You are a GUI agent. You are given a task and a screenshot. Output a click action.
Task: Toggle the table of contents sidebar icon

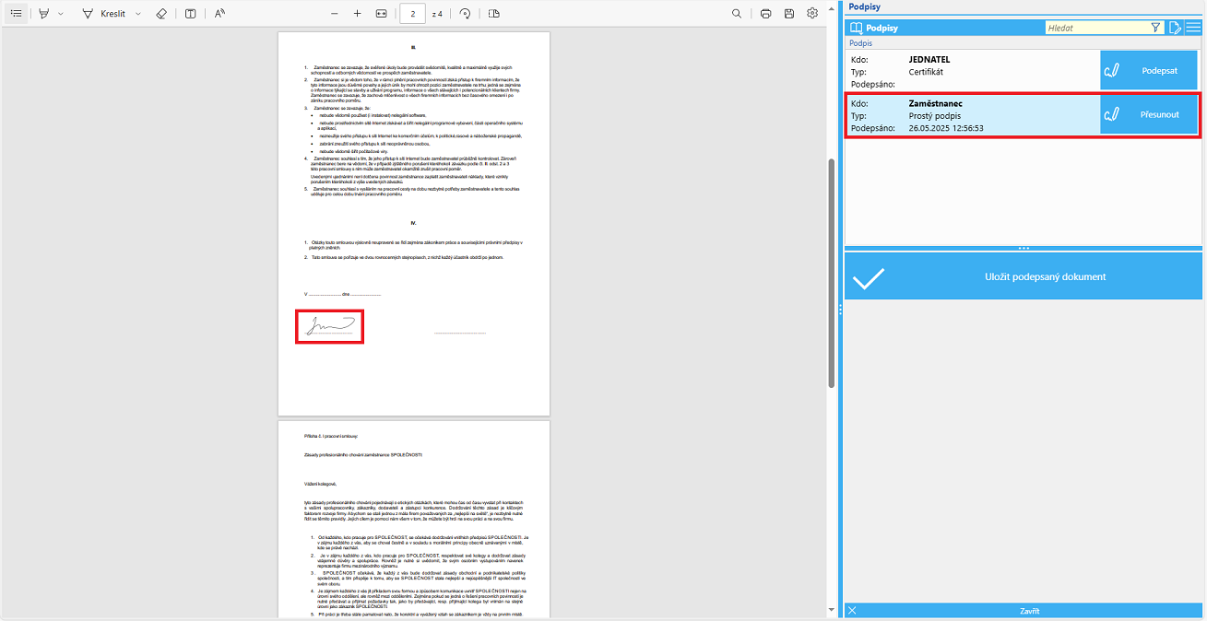point(17,14)
